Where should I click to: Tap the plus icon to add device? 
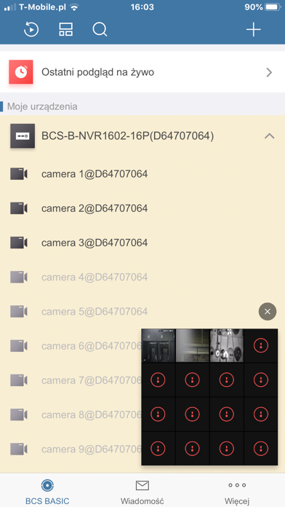tap(253, 30)
